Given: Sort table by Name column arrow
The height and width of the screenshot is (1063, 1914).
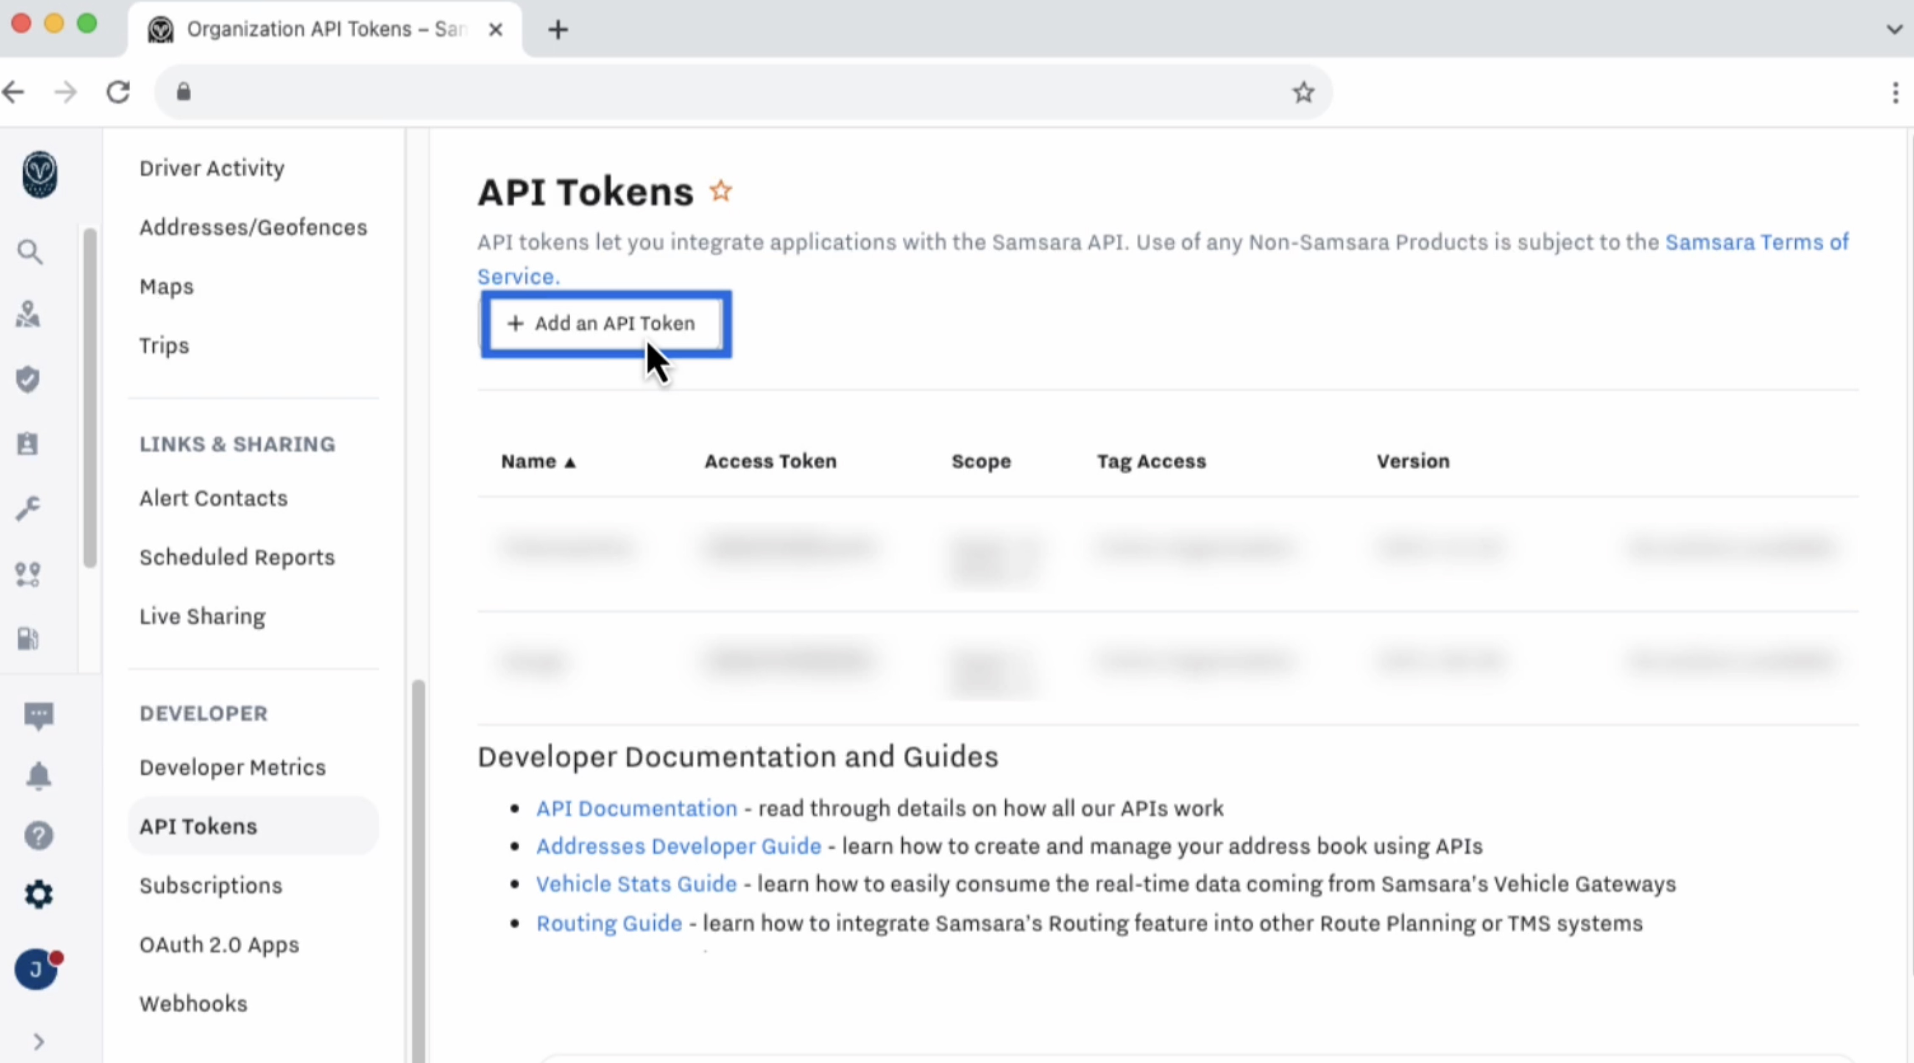Looking at the screenshot, I should click(570, 462).
